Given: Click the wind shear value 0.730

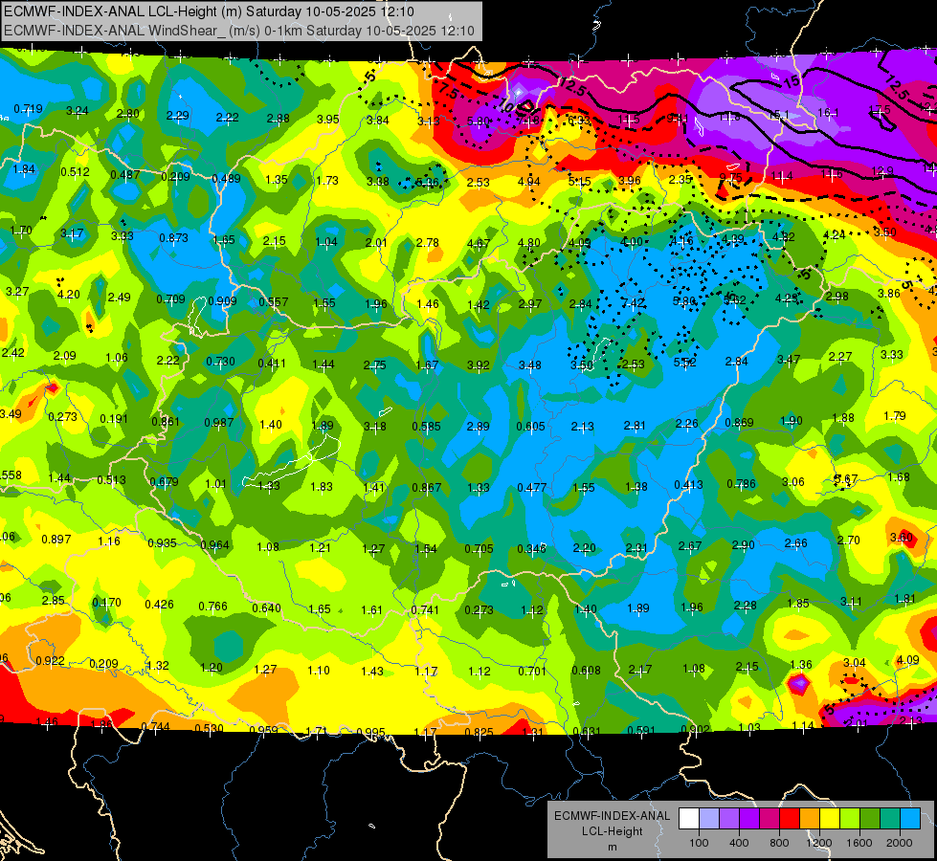Looking at the screenshot, I should click(220, 362).
